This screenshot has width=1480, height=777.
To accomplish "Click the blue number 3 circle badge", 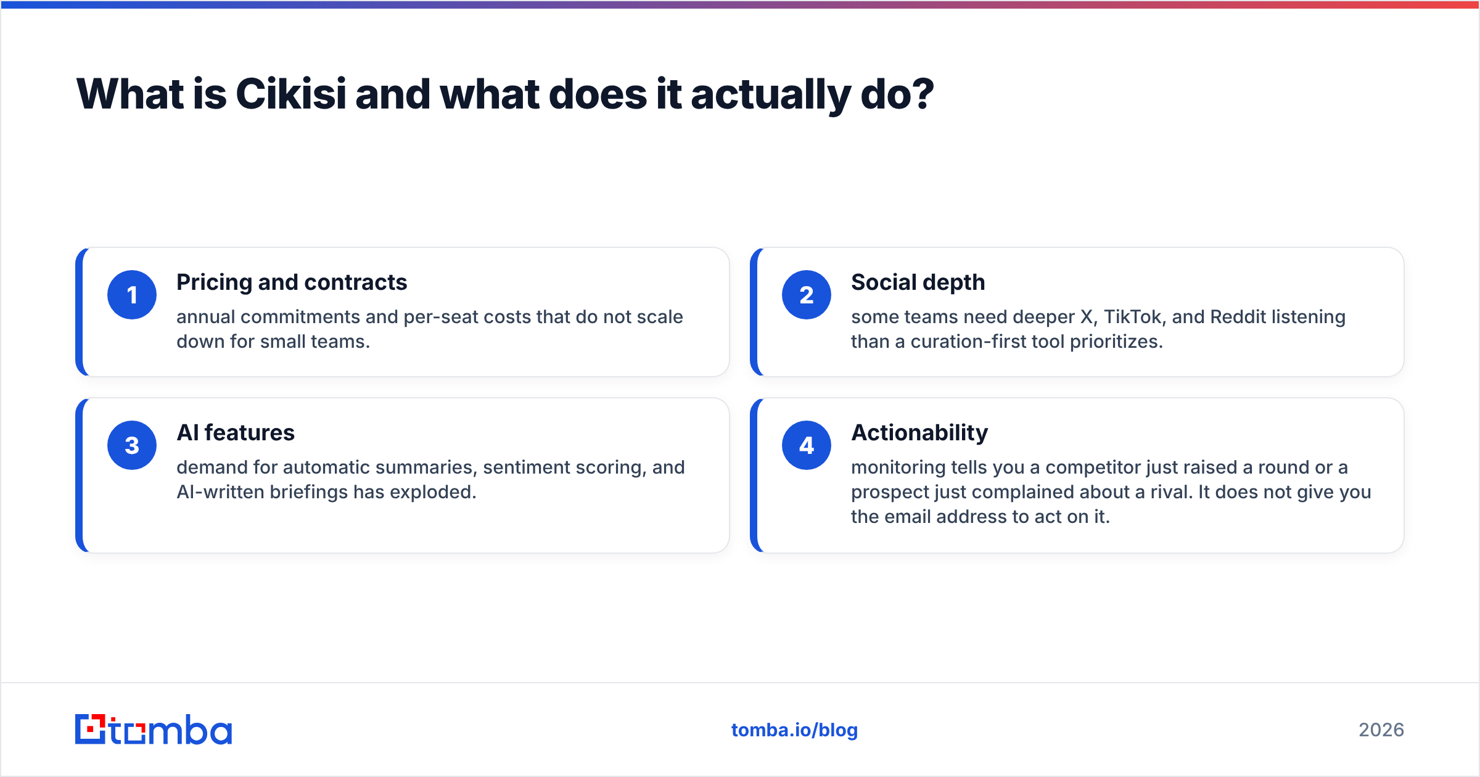I will (132, 445).
